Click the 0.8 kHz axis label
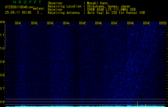Image resolution: width=168 pixels, height=107 pixels. pos(2,75)
